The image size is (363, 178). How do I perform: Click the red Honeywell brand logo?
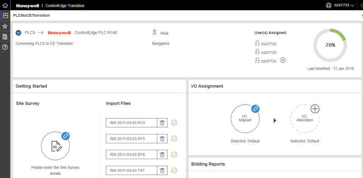pyautogui.click(x=59, y=33)
